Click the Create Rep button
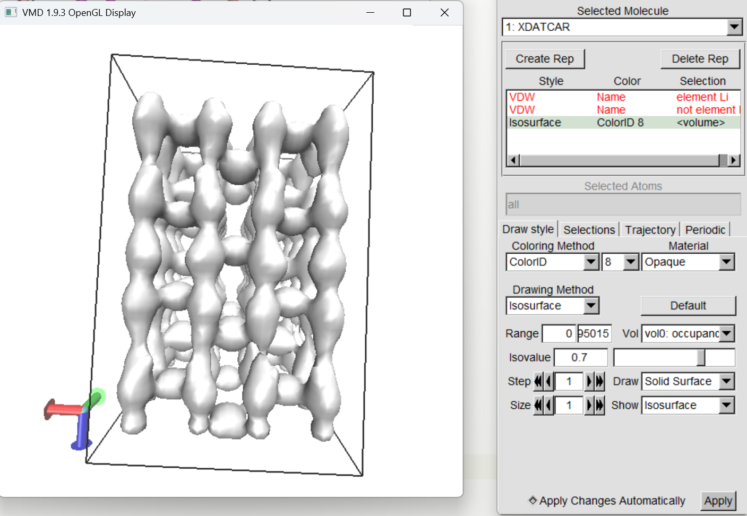Screen dimensions: 747x516 click(x=545, y=59)
